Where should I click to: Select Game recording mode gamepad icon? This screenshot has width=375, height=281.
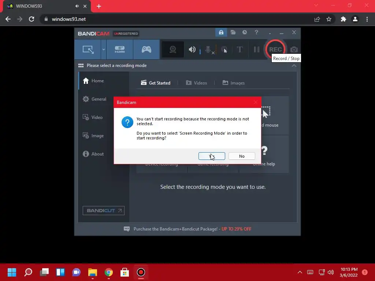[146, 49]
